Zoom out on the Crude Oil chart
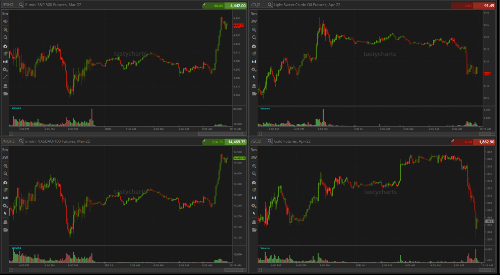The image size is (500, 275). pyautogui.click(x=254, y=38)
